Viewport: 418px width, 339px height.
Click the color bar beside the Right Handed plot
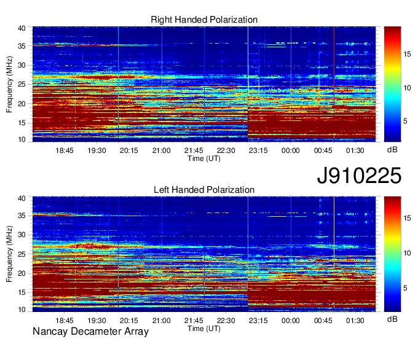392,84
